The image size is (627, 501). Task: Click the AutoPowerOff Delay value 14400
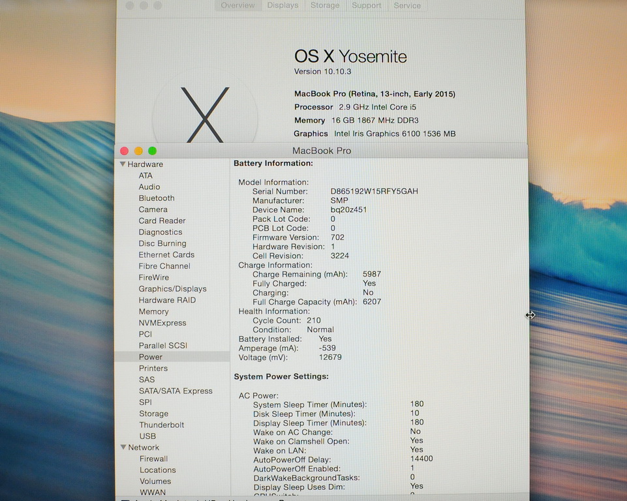(421, 459)
